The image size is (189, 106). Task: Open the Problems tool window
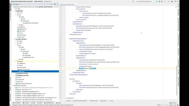point(17,103)
